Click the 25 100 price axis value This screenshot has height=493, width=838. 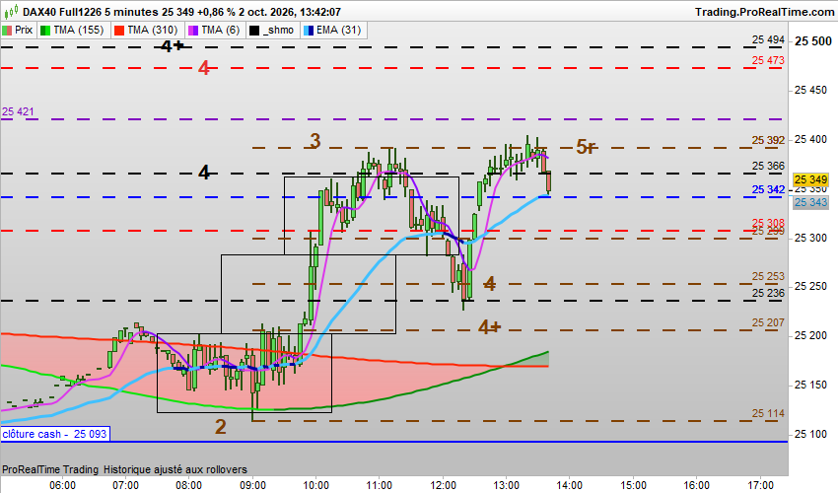pos(810,434)
